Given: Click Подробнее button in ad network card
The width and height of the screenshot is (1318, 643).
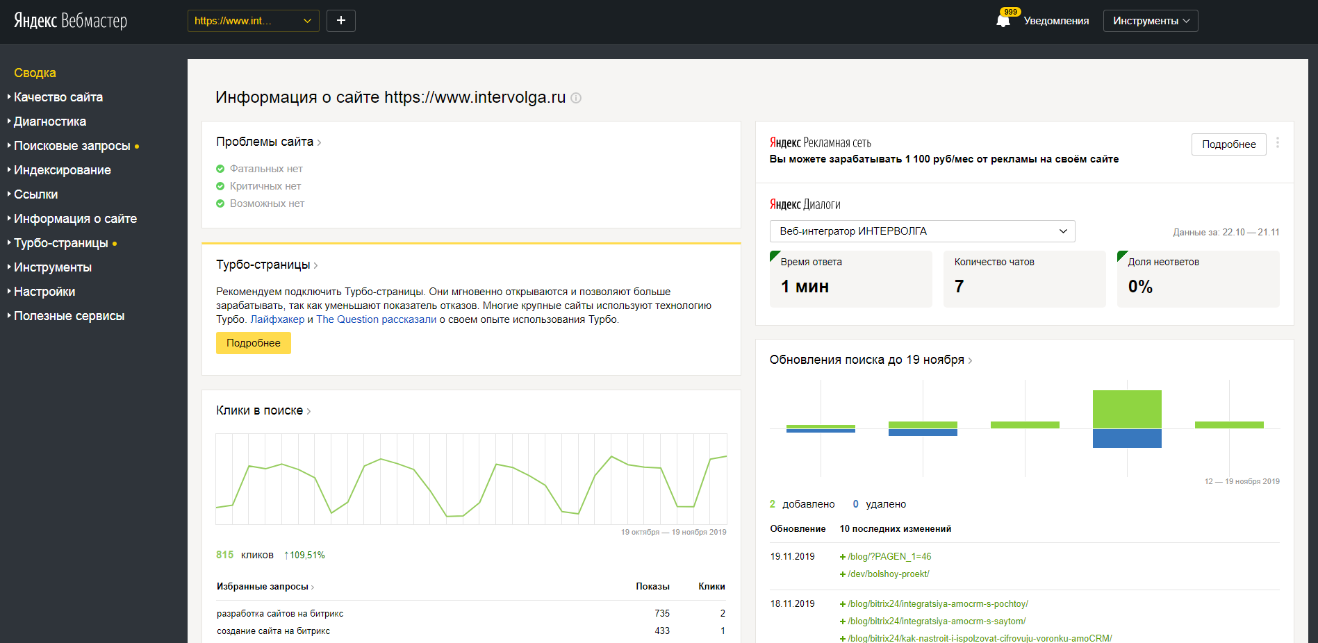Looking at the screenshot, I should [x=1229, y=144].
